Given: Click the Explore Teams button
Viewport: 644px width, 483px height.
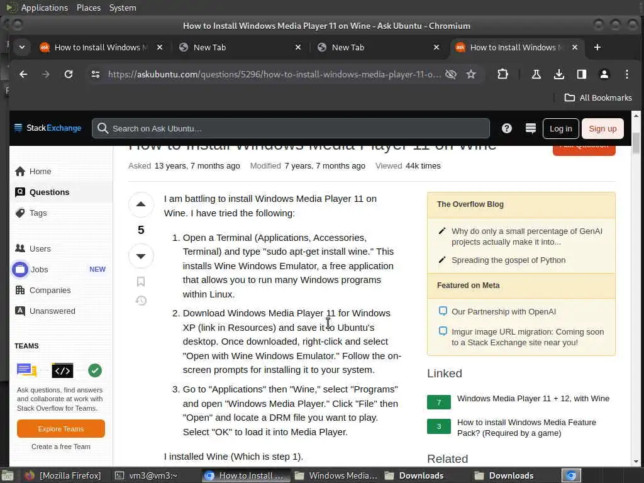Looking at the screenshot, I should tap(61, 429).
